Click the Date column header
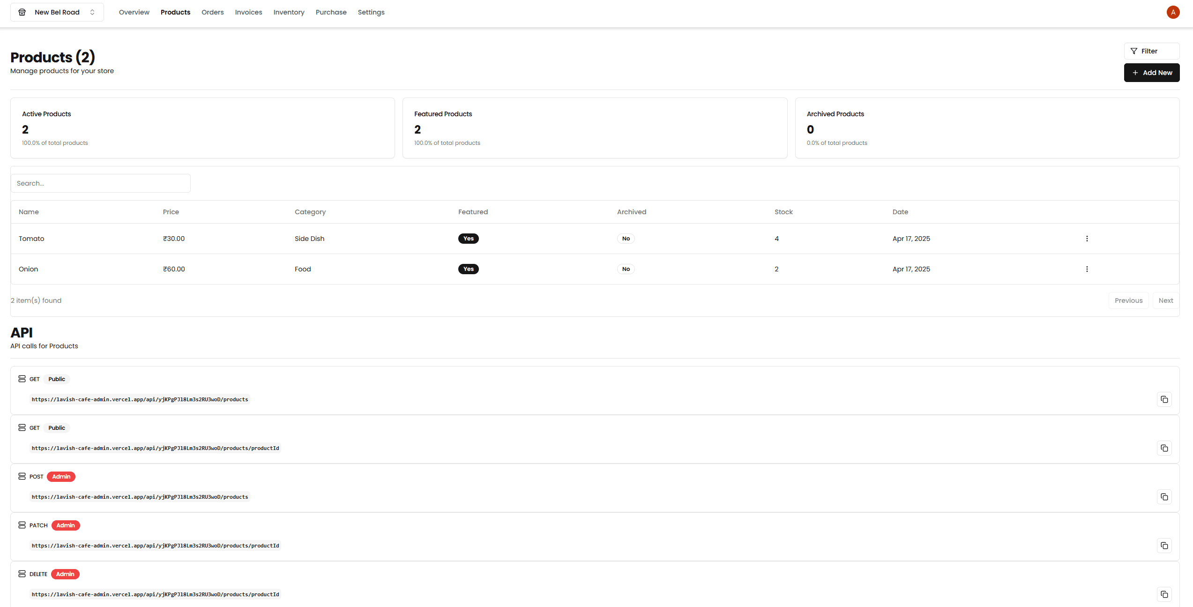This screenshot has width=1193, height=607. pyautogui.click(x=900, y=212)
